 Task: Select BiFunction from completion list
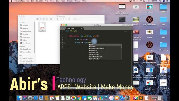105,51
